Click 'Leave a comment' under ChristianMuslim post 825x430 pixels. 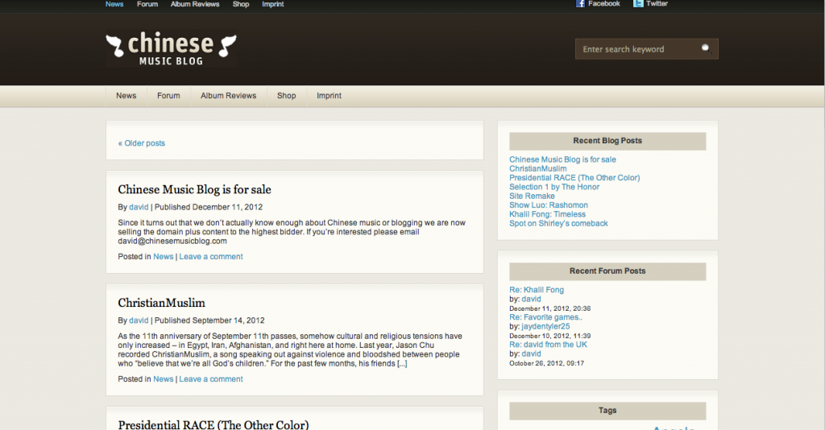(211, 379)
